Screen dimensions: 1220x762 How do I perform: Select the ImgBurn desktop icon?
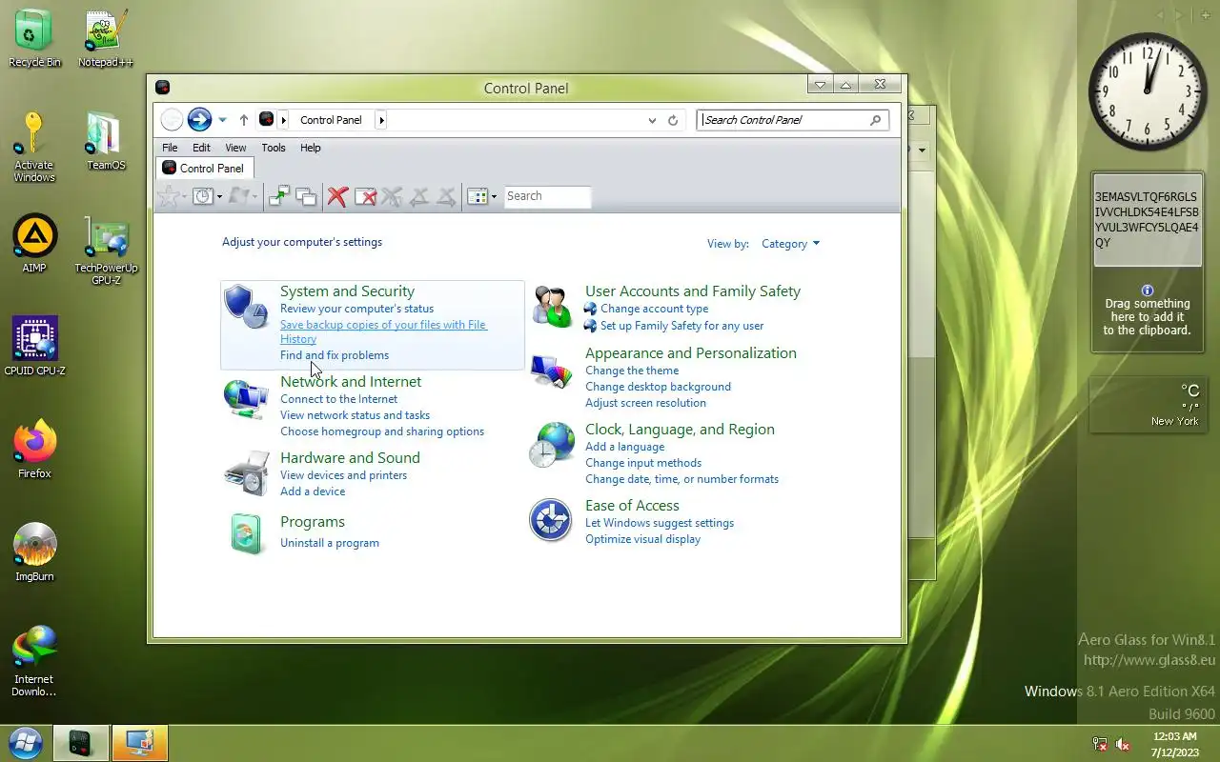(x=34, y=552)
